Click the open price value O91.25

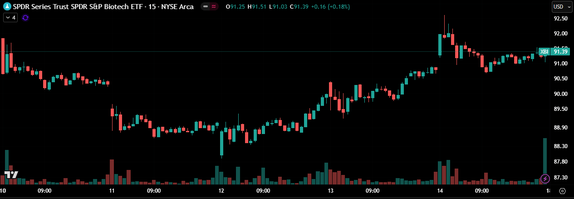235,7
